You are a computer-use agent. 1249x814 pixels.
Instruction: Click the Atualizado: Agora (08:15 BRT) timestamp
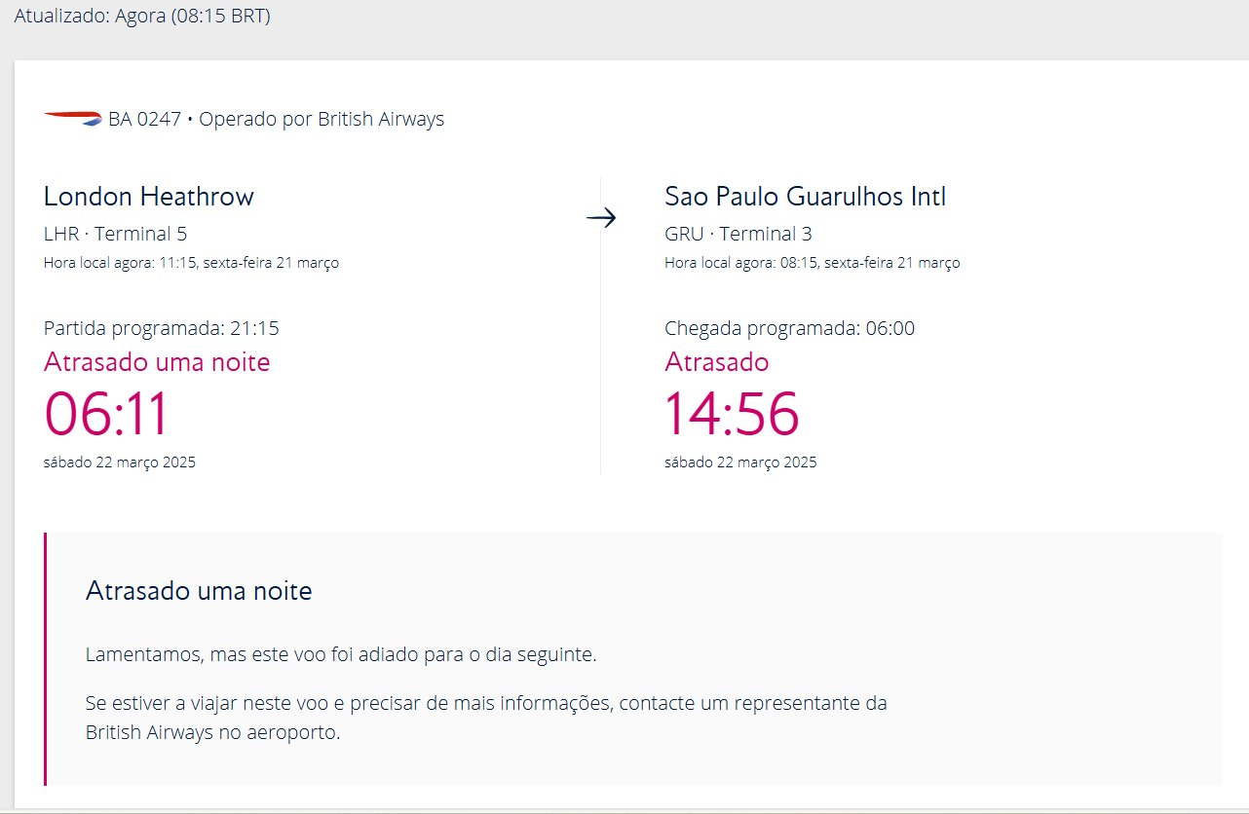point(142,17)
